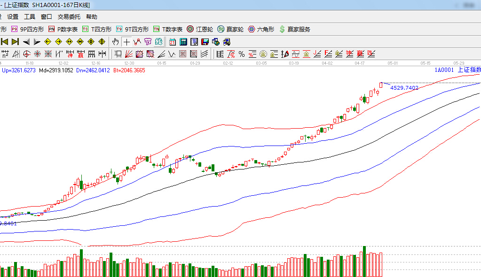Image resolution: width=481 pixels, height=277 pixels.
Task: Click the 05-01 date marker on timeline
Action: (x=393, y=63)
